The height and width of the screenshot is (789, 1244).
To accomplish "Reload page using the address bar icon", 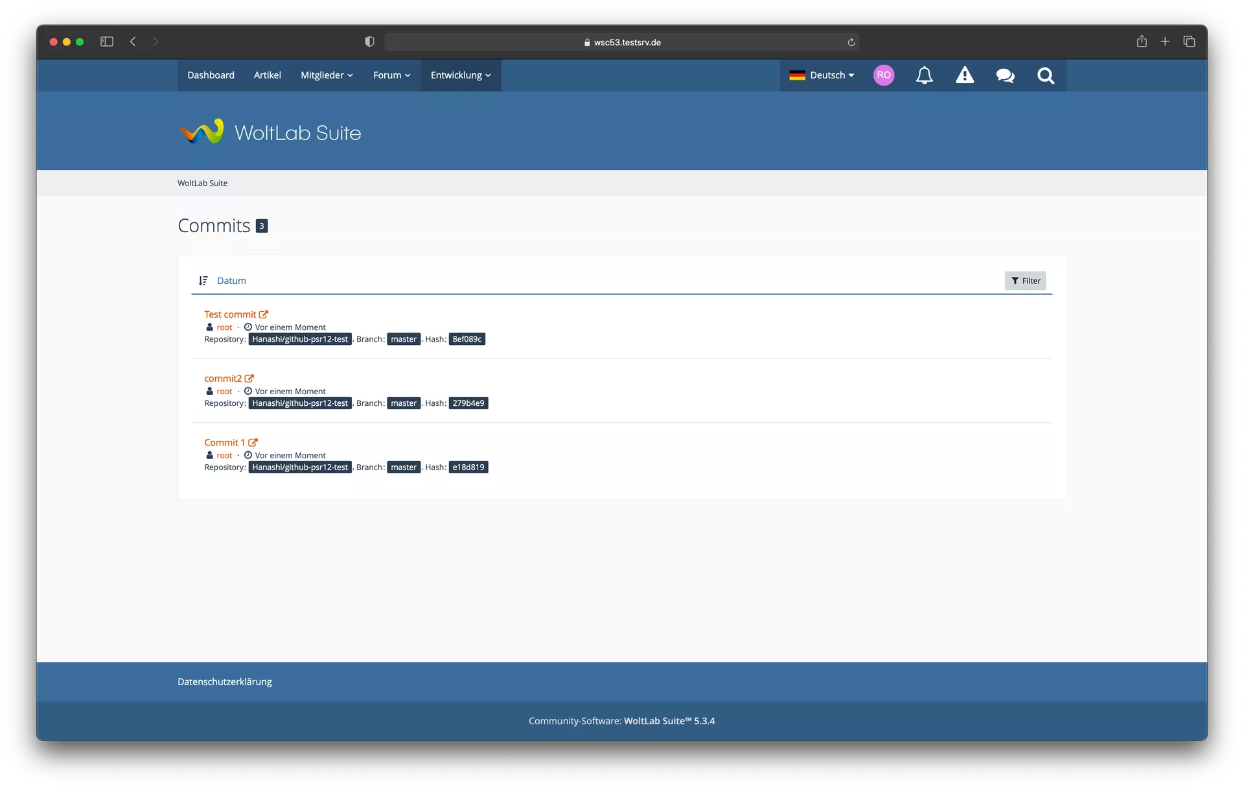I will (851, 42).
